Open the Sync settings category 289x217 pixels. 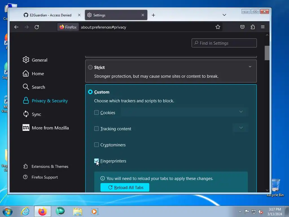click(x=32, y=114)
